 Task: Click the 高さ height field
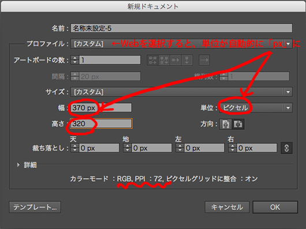(x=101, y=124)
